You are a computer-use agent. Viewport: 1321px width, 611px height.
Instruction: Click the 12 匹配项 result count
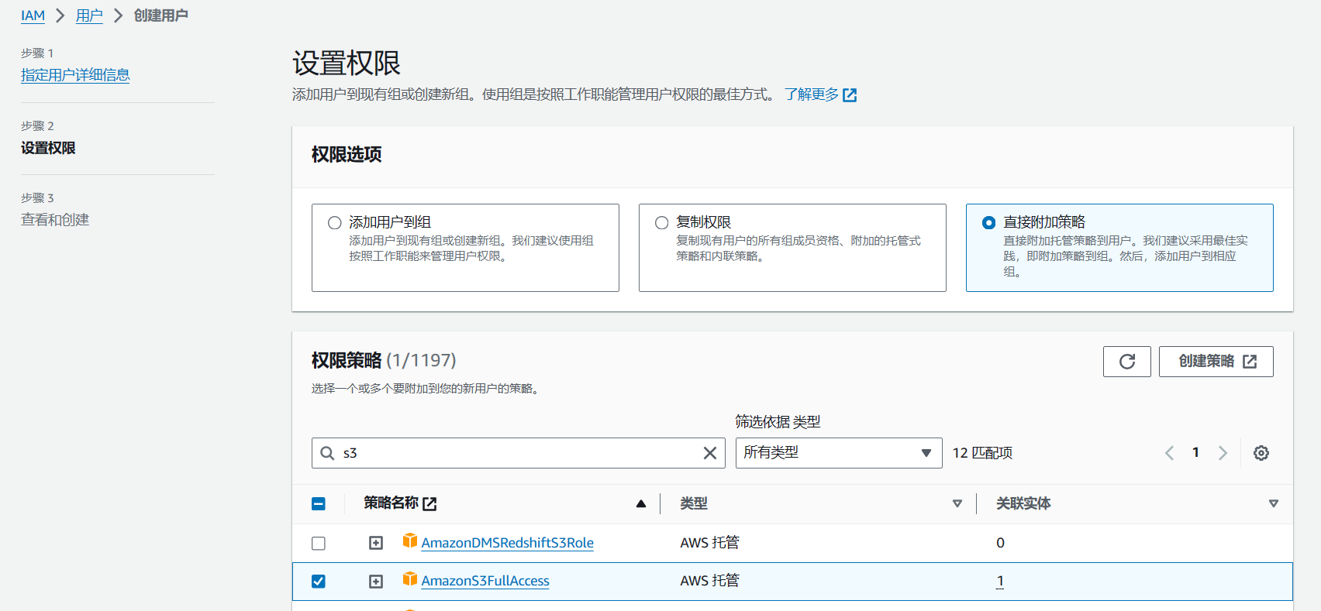pyautogui.click(x=982, y=453)
